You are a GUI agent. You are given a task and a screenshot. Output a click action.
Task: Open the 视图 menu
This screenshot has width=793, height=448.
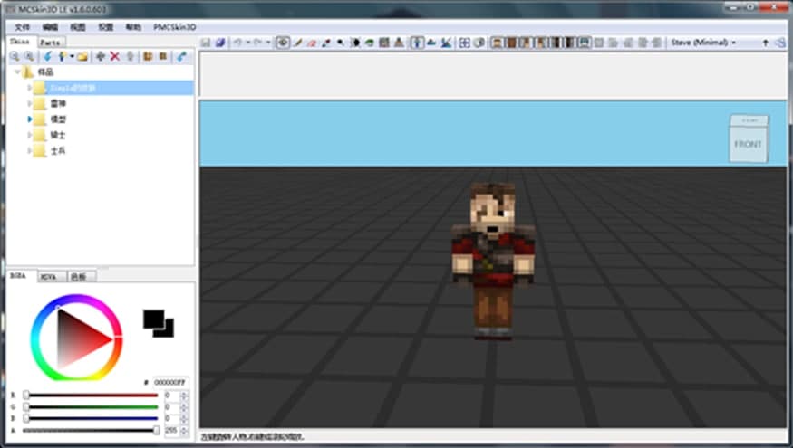[x=78, y=27]
